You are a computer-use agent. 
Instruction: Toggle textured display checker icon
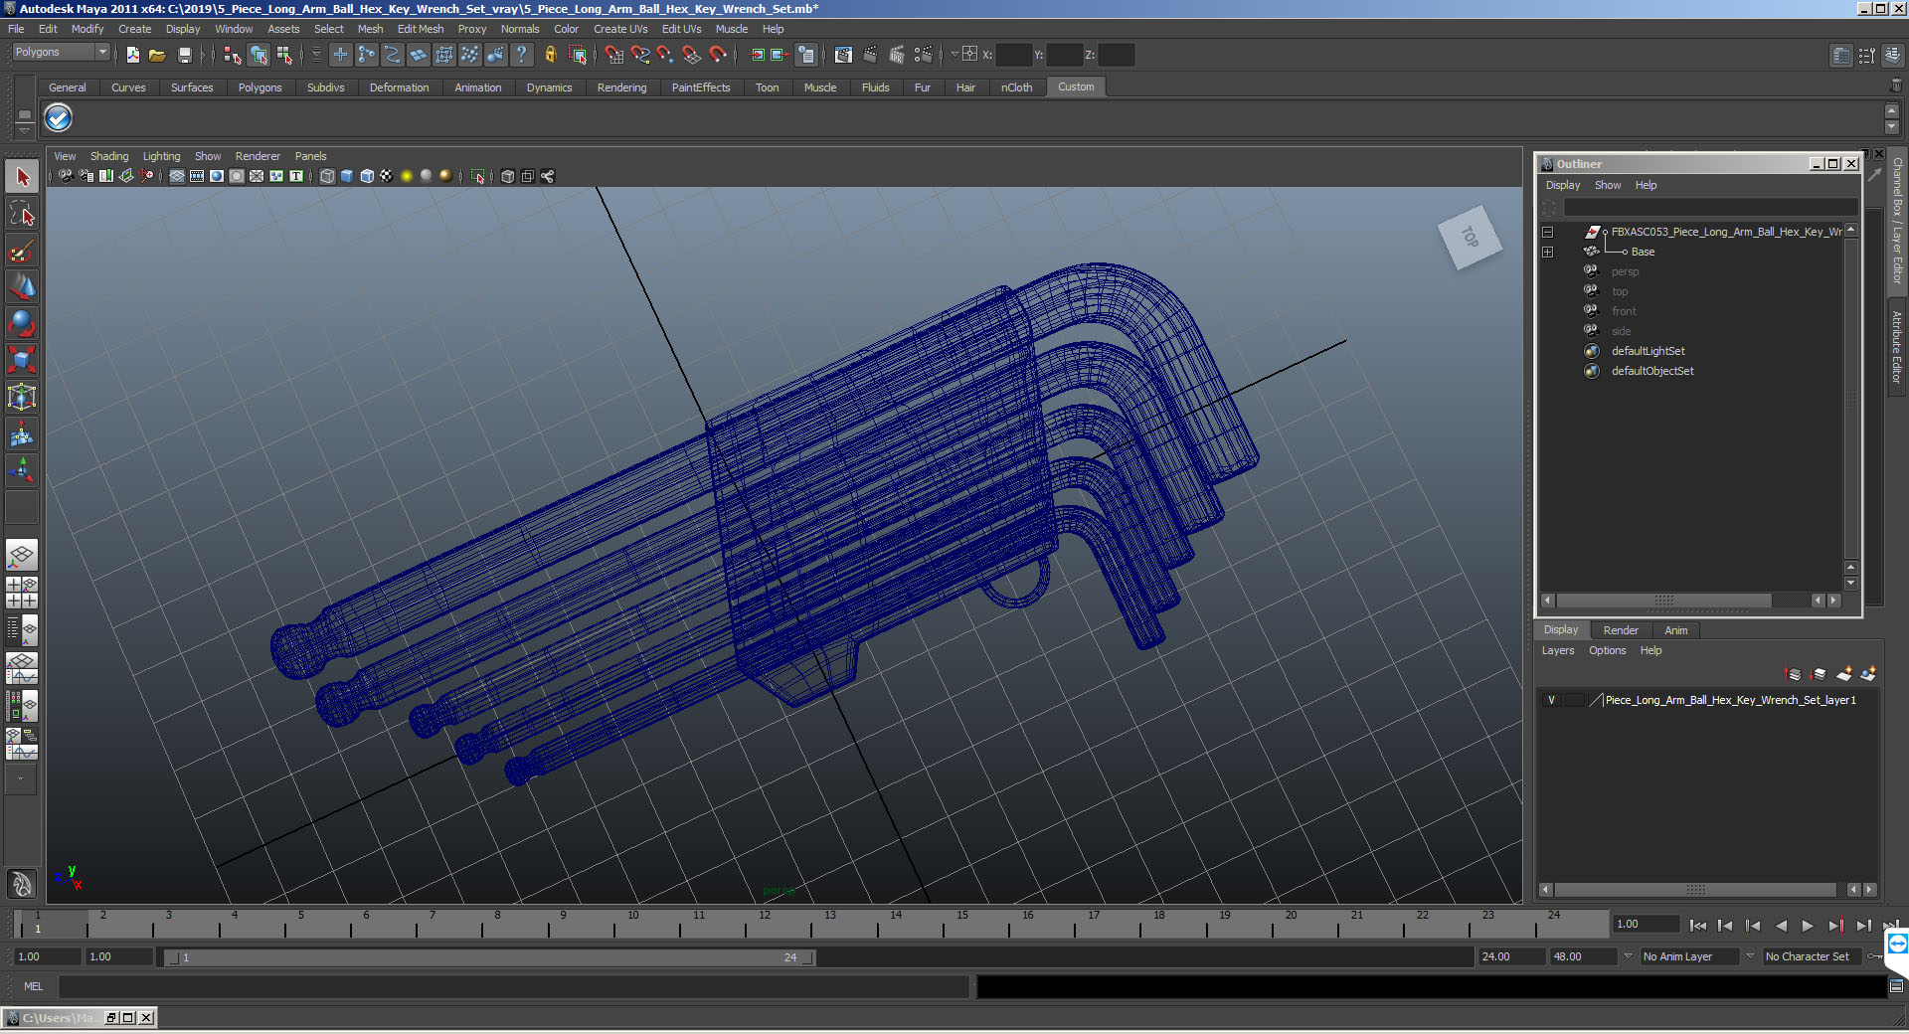point(387,176)
